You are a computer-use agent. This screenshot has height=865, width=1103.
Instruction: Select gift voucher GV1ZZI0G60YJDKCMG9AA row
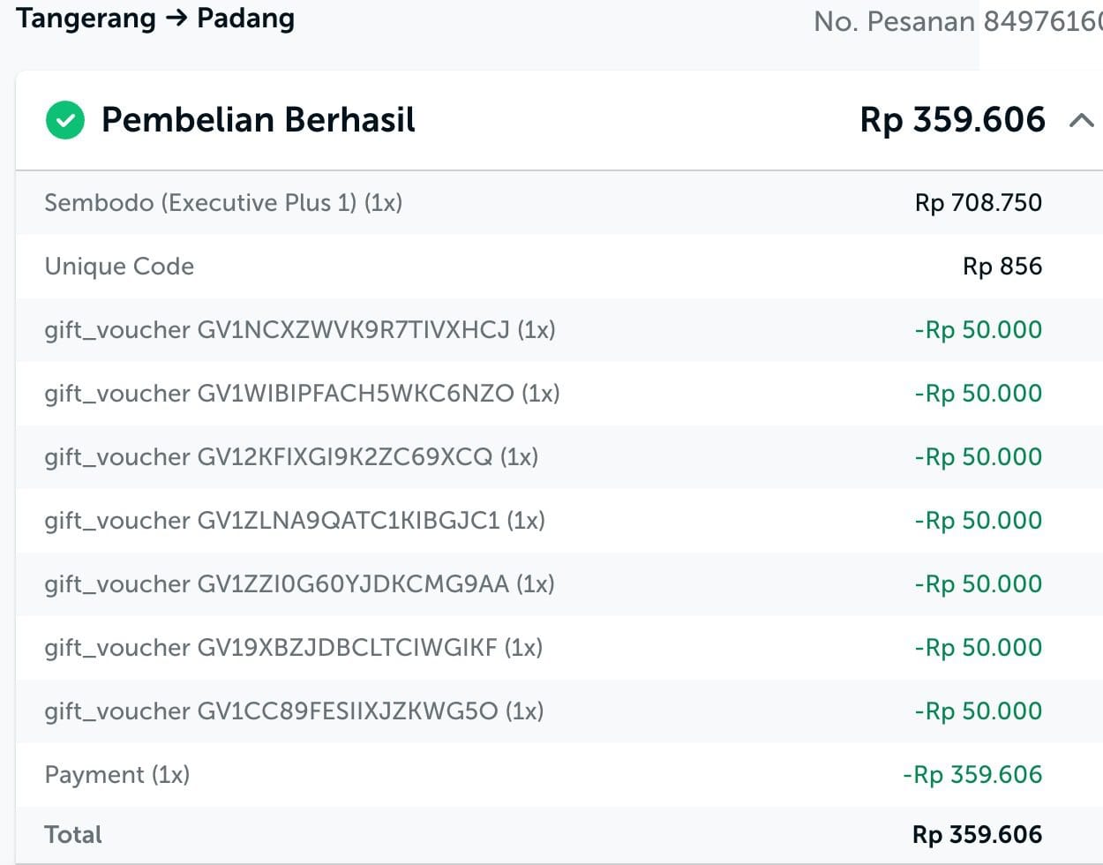[x=299, y=584]
